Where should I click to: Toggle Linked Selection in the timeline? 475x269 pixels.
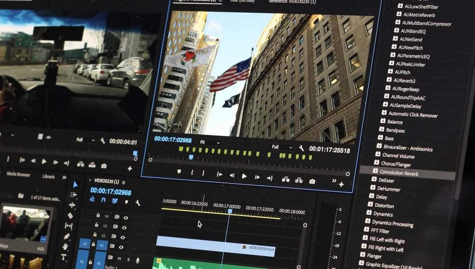[114, 201]
